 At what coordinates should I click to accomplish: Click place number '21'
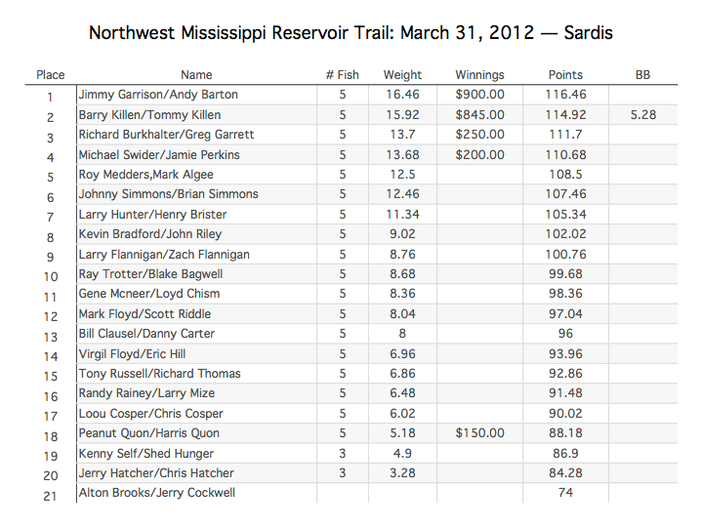pos(50,496)
